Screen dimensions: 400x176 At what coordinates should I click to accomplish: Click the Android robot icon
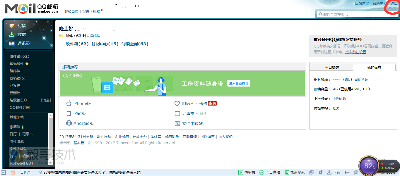click(x=69, y=123)
